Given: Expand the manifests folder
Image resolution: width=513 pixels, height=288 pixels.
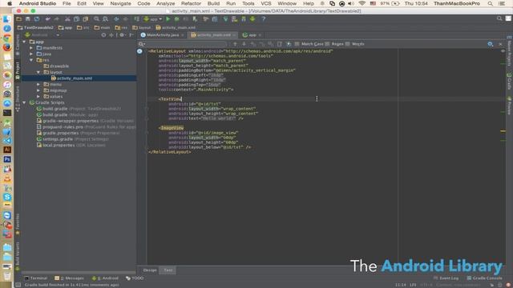Looking at the screenshot, I should point(31,48).
